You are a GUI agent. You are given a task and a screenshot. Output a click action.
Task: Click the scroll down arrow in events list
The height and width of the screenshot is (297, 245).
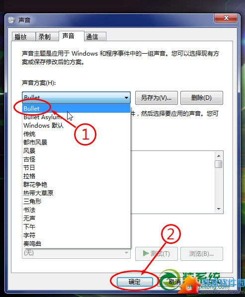[x=219, y=209]
